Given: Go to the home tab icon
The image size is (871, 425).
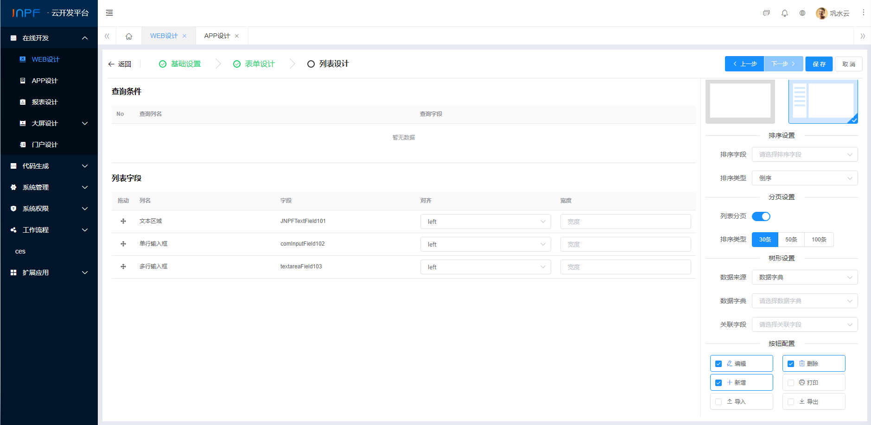Looking at the screenshot, I should click(129, 36).
